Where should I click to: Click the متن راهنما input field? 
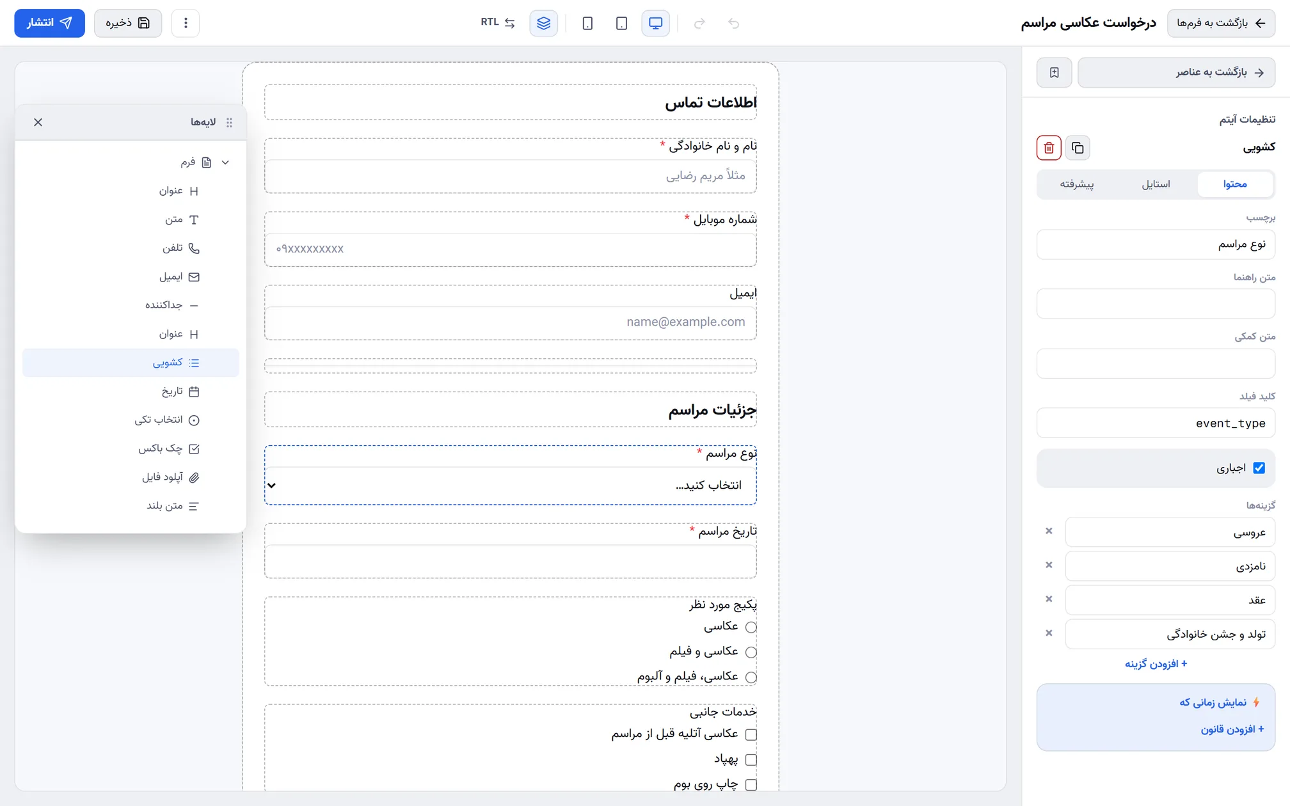[x=1156, y=304]
